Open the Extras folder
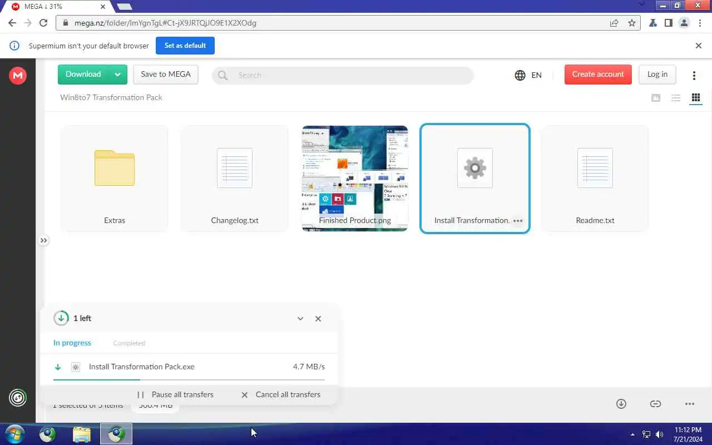The image size is (712, 445). [115, 178]
